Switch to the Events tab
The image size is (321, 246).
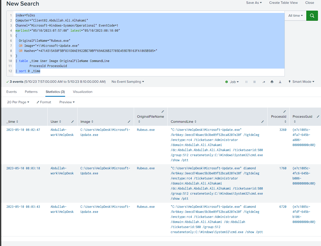tap(11, 92)
